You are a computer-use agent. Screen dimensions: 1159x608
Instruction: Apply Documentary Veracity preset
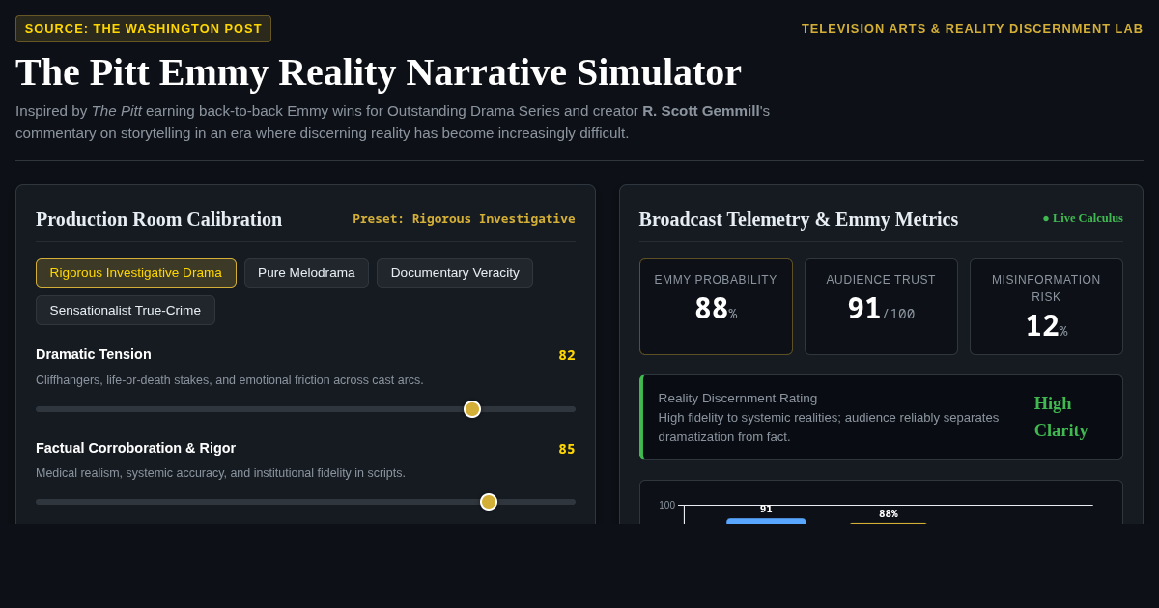(x=455, y=272)
